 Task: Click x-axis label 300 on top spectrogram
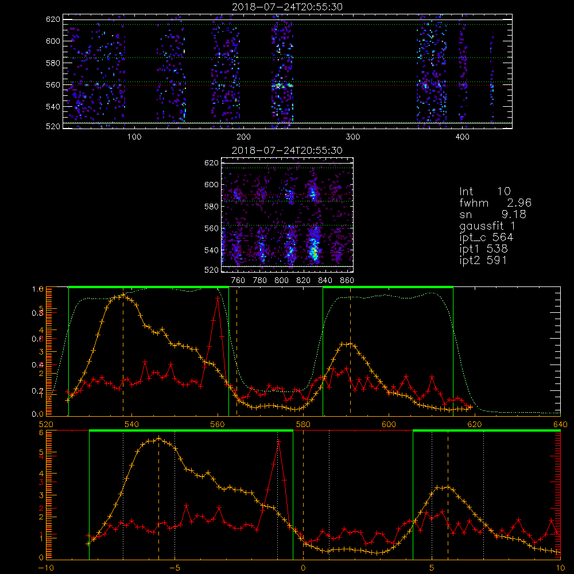pyautogui.click(x=353, y=137)
